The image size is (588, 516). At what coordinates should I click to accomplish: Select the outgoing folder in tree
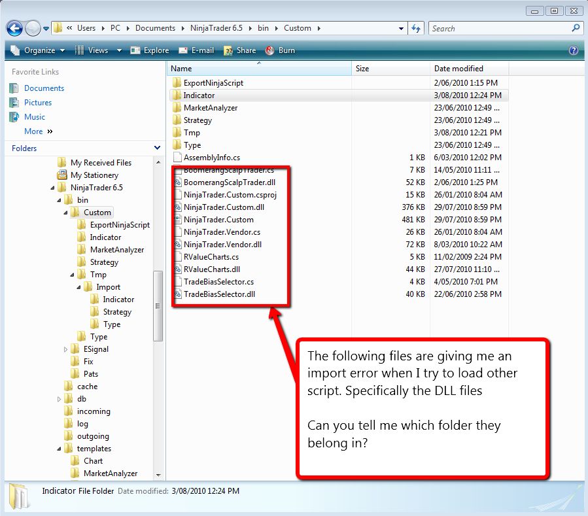click(x=86, y=436)
